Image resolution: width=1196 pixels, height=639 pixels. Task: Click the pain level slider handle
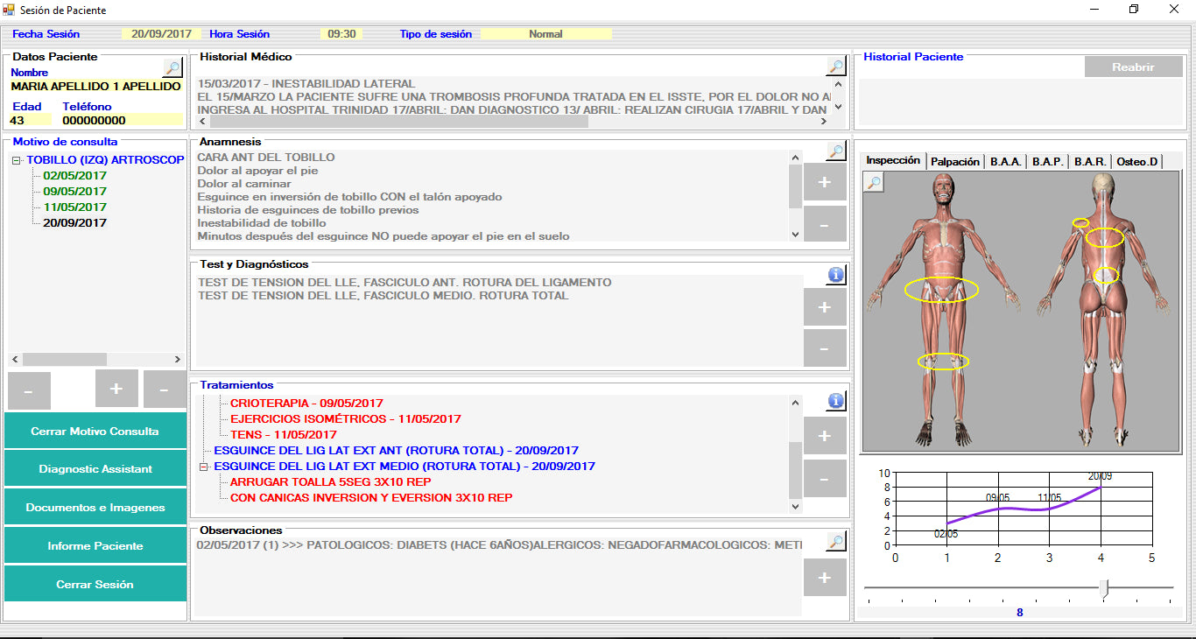[1104, 588]
